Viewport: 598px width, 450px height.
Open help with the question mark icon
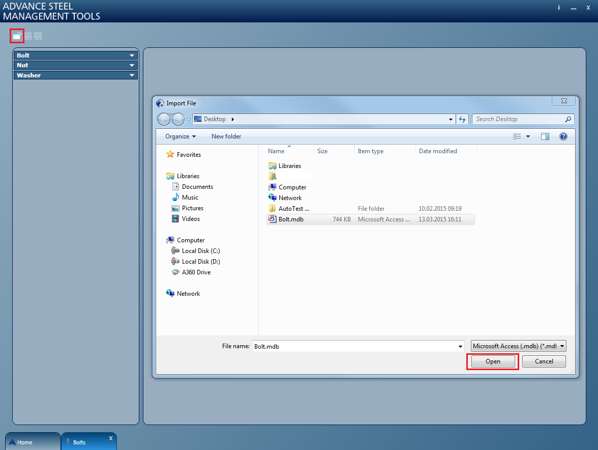coord(563,136)
